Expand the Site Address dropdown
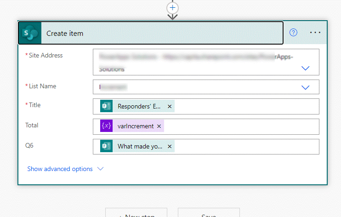Image resolution: width=341 pixels, height=217 pixels. click(x=305, y=69)
